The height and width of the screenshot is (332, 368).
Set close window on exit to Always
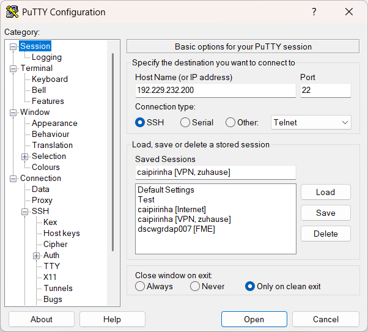click(140, 286)
